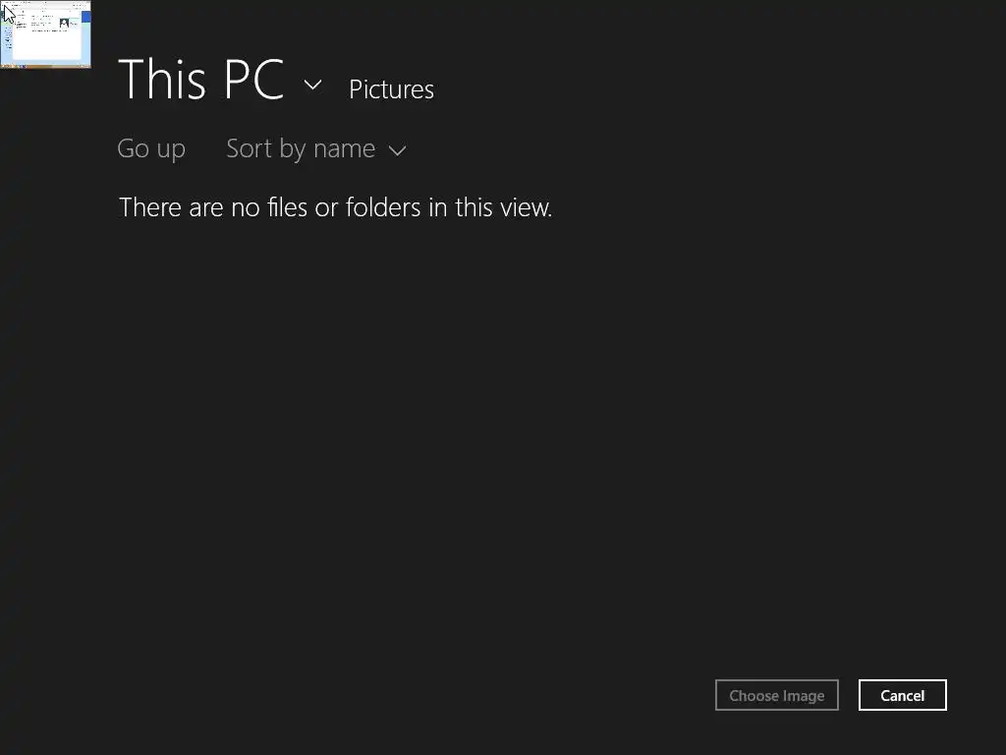Click the Choose Image button
Screen dimensions: 1006x755
pos(776,695)
